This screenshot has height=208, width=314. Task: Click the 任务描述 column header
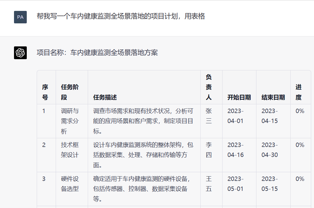[x=105, y=97]
